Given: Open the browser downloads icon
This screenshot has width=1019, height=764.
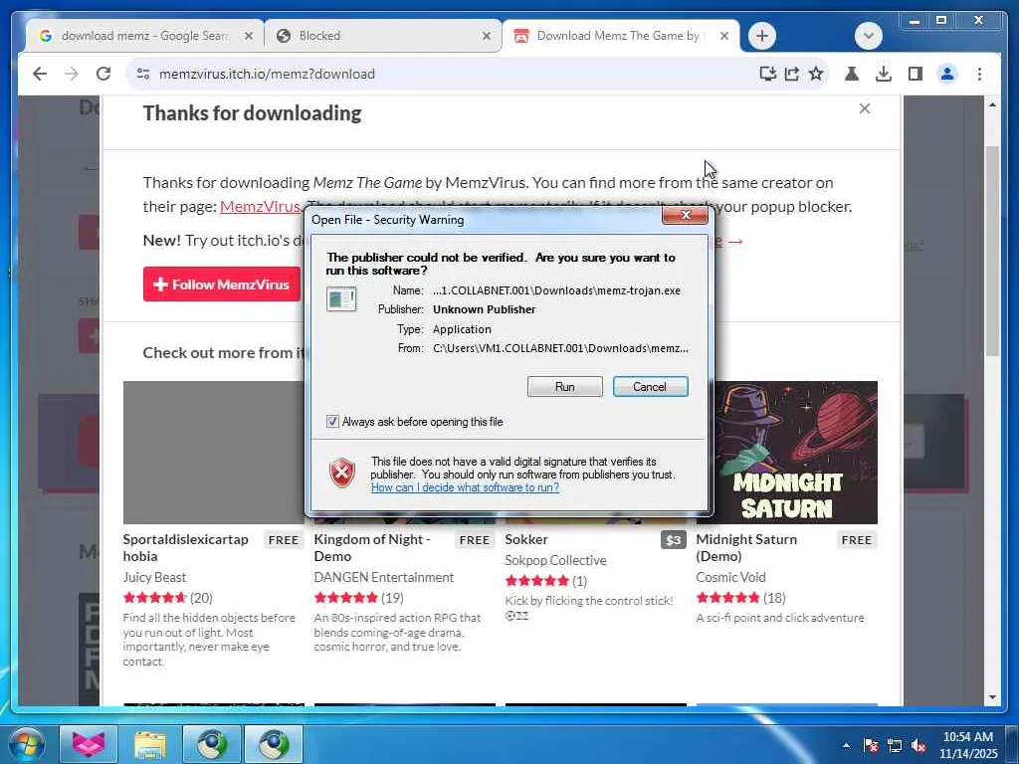Looking at the screenshot, I should [884, 74].
